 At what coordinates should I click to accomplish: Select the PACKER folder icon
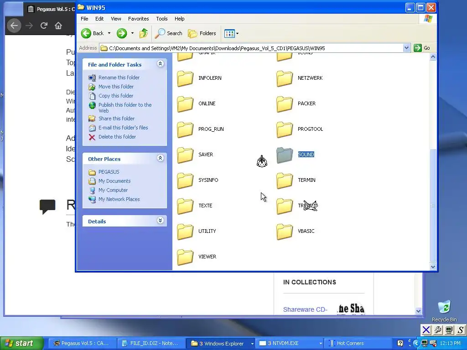(285, 104)
